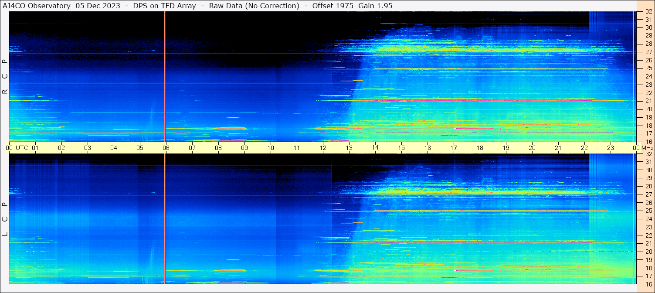
Task: Click hour 08 on time axis
Action: point(218,148)
